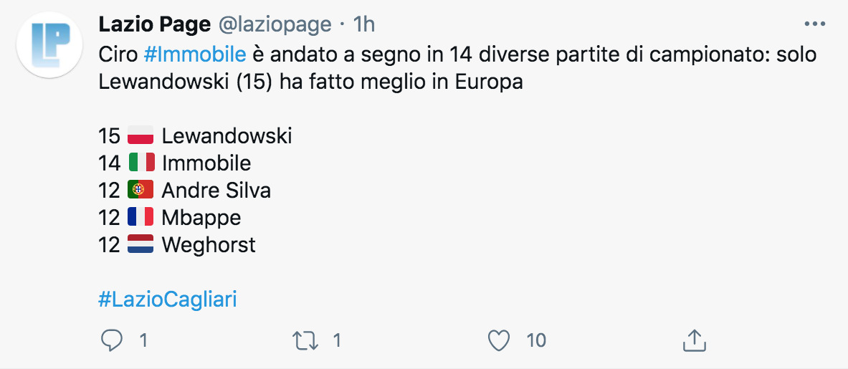Click the Polish flag beside Lewandowski
Screen dimensions: 848x369
[140, 135]
